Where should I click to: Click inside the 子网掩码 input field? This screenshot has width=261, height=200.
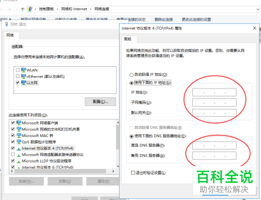214,103
